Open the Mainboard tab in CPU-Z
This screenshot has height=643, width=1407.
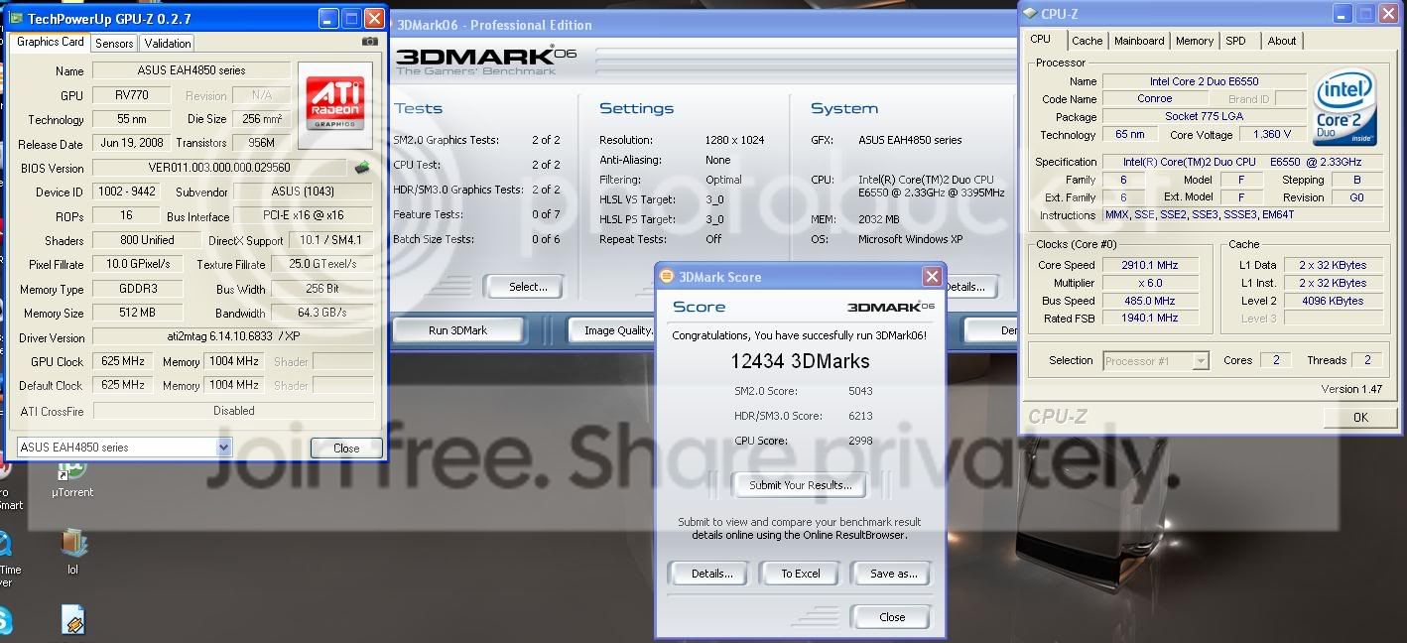tap(1138, 41)
